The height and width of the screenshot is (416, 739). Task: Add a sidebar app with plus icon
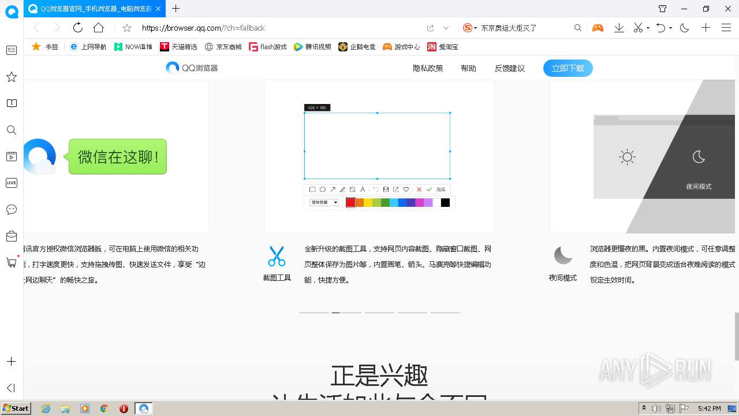tap(11, 362)
